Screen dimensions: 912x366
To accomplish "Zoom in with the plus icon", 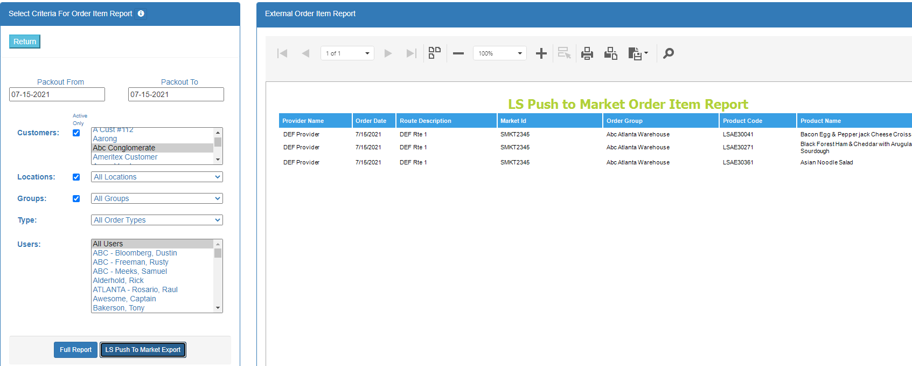I will click(541, 53).
